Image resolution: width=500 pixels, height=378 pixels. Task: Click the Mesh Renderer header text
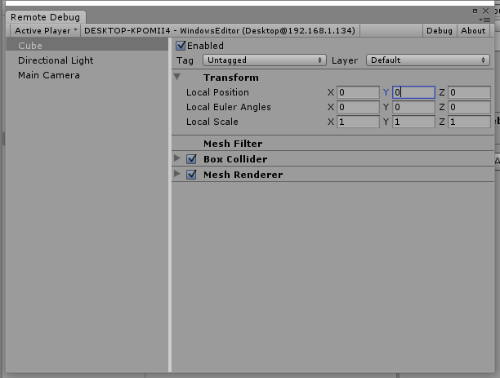[243, 175]
